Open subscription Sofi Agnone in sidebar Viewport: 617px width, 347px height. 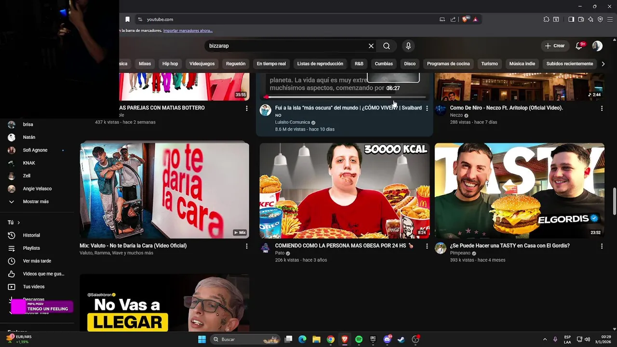(35, 150)
